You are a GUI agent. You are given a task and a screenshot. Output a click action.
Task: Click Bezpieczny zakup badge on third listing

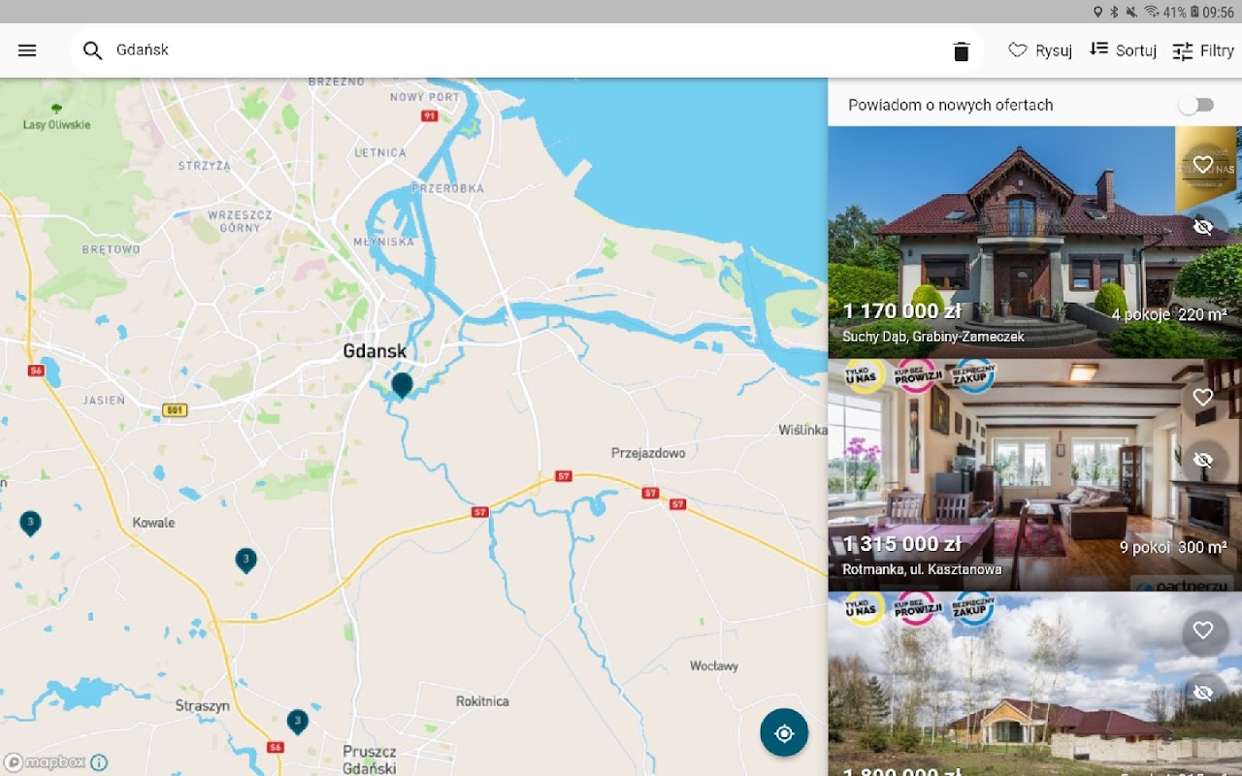click(974, 609)
